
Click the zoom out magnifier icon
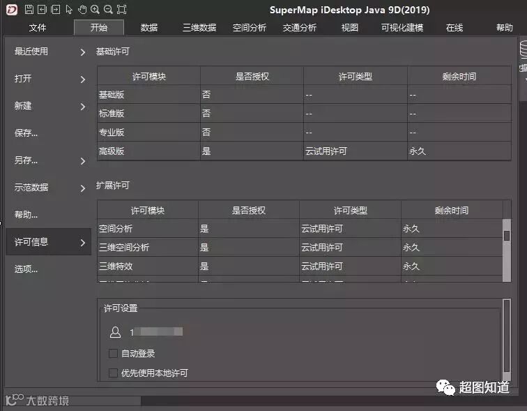pyautogui.click(x=108, y=9)
